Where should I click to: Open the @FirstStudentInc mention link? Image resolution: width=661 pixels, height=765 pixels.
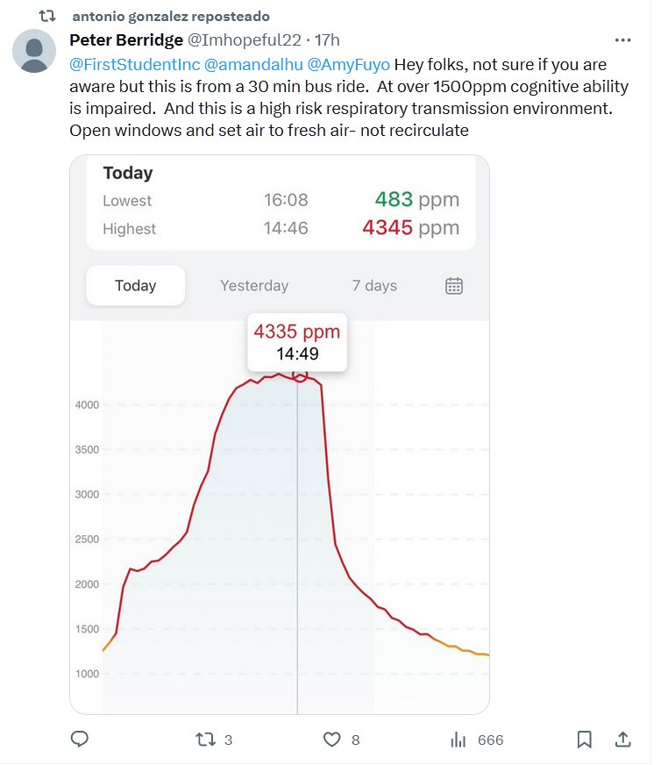point(134,64)
